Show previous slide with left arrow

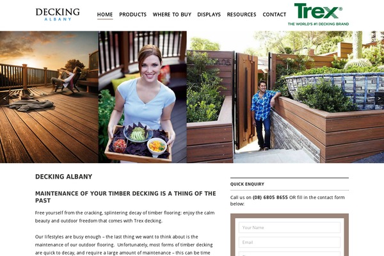[x=4, y=99]
